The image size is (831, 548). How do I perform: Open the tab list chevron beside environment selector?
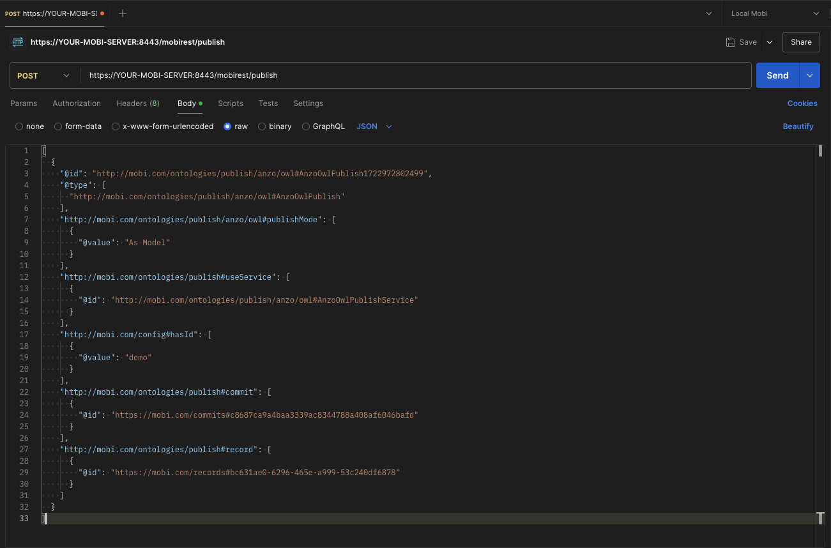tap(709, 13)
